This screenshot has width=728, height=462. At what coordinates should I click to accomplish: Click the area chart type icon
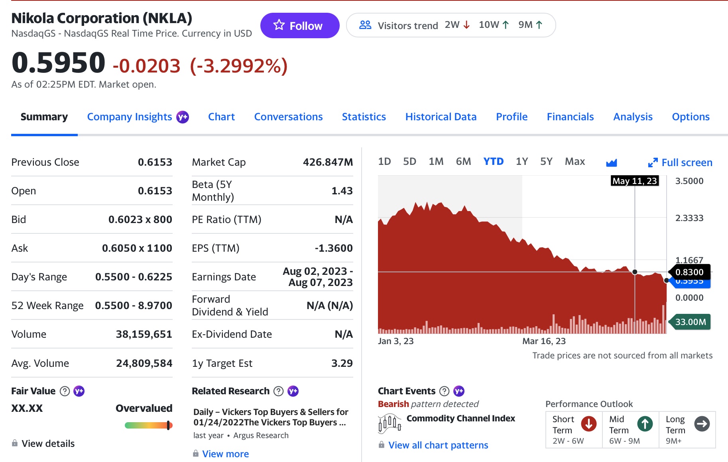tap(611, 162)
